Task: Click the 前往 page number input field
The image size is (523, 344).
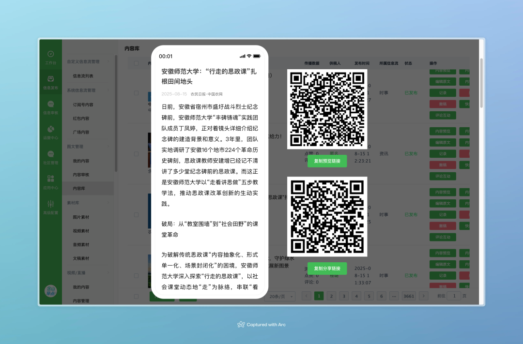Action: (454, 296)
